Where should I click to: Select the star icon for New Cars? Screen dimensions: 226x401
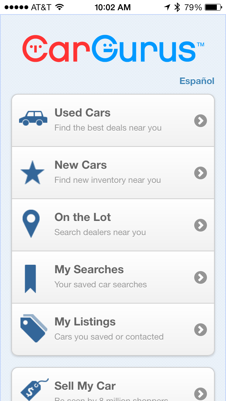pyautogui.click(x=32, y=172)
